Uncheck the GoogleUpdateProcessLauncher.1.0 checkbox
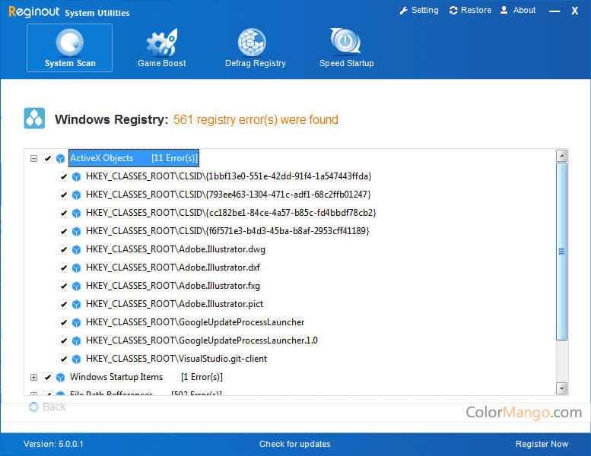Viewport: 591px width, 456px height. coord(63,340)
